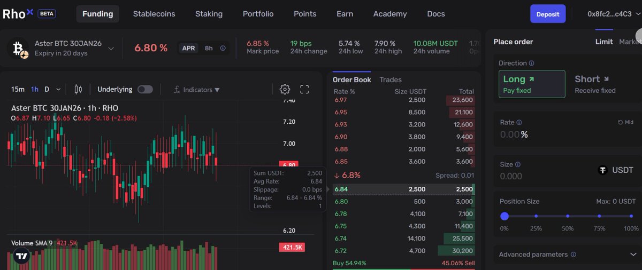Expand Advanced parameters section
Viewport: 642px width, 270px height.
[633, 255]
